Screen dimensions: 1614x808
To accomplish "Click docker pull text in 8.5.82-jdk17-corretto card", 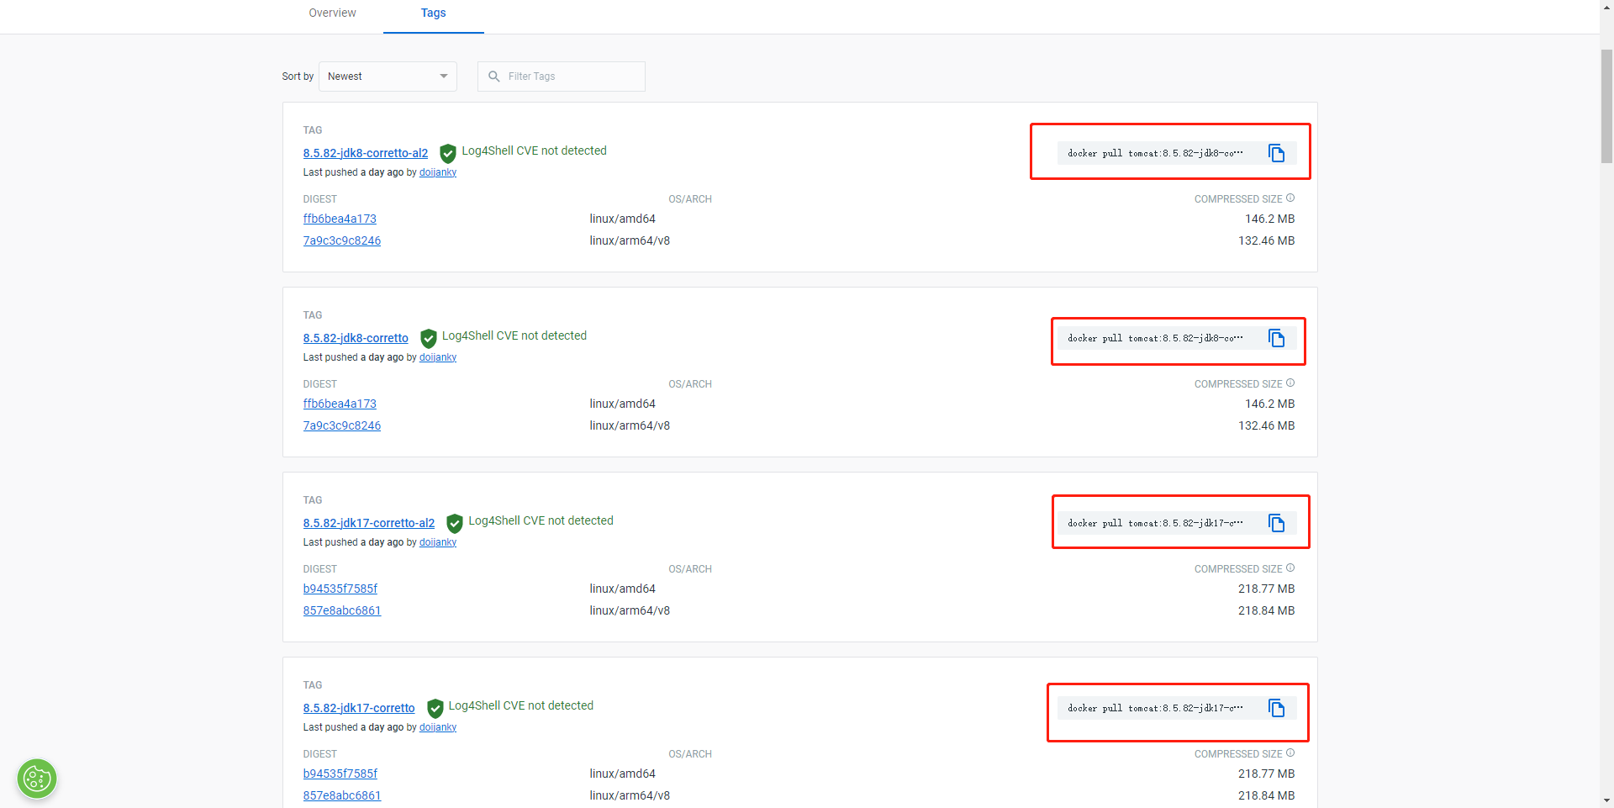I will 1155,708.
